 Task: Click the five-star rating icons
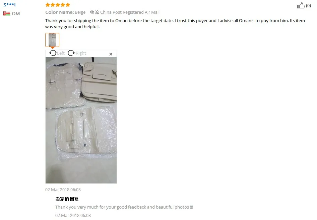coord(58,5)
